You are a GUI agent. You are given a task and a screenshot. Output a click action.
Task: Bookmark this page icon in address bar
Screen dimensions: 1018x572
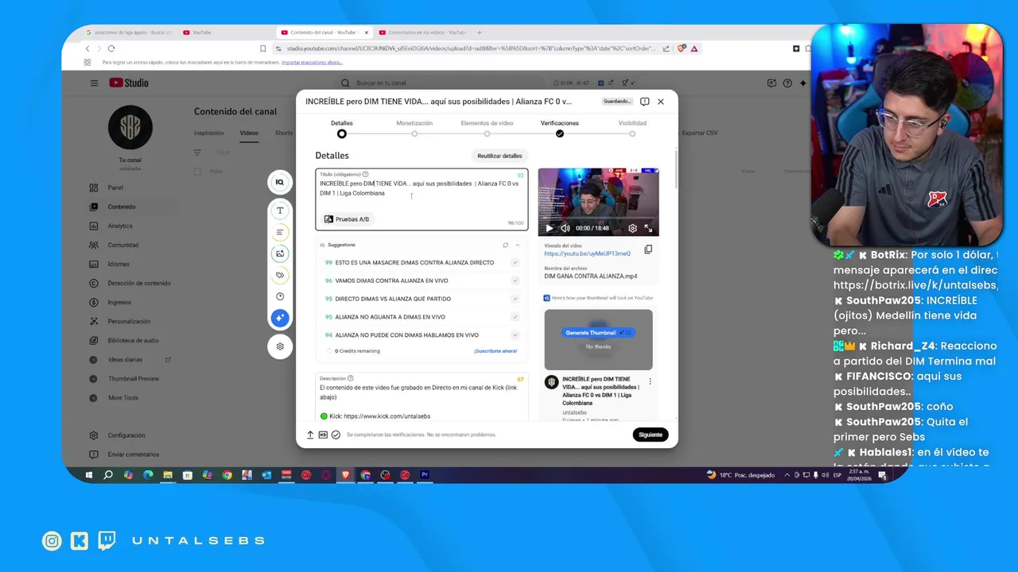(262, 48)
